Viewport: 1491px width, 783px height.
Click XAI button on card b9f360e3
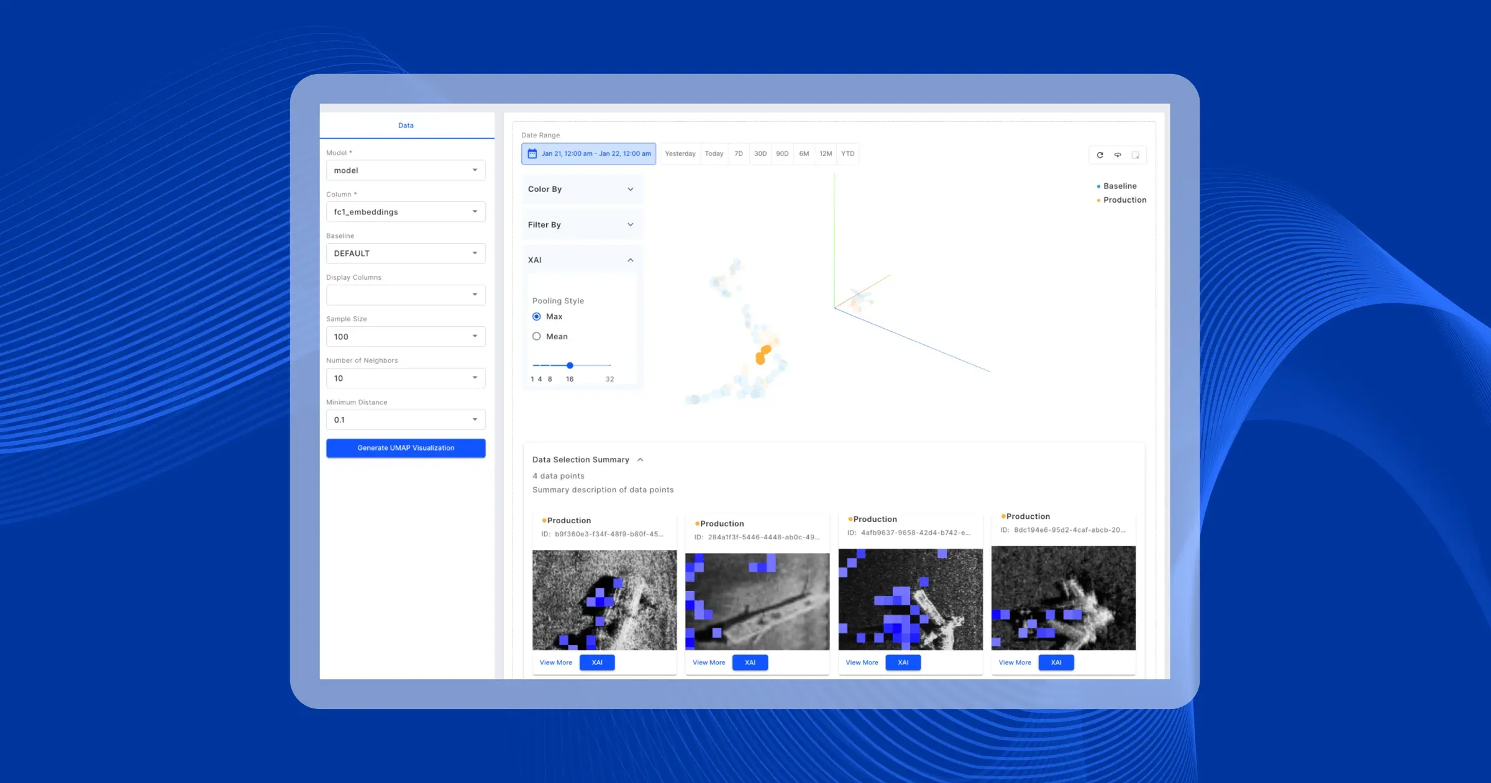[597, 662]
